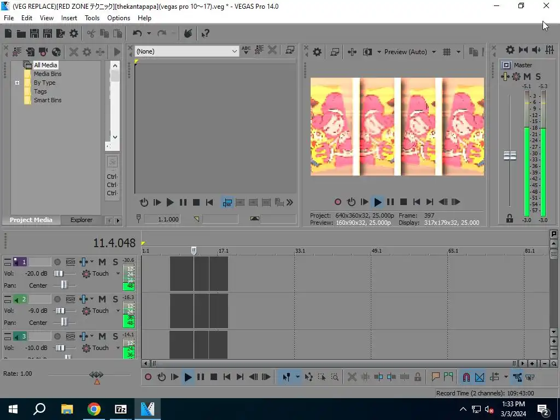Click the New project icon
560x420 pixels.
coord(8,33)
